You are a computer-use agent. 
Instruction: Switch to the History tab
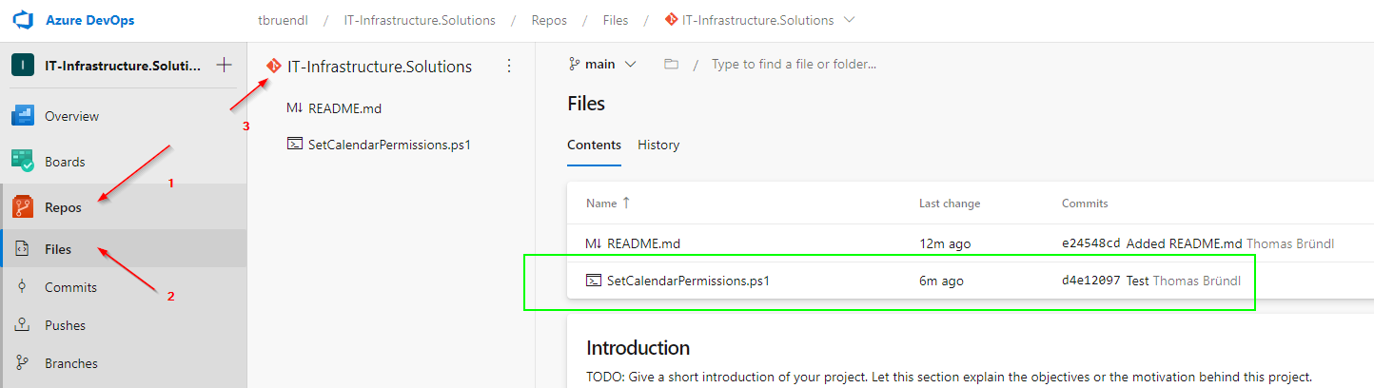pos(658,145)
